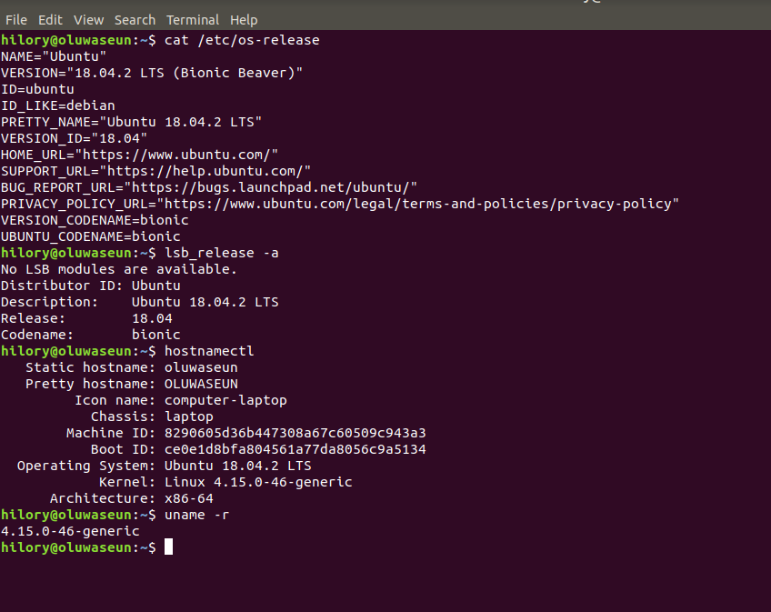Follow the privacy-policy URL link

[418, 204]
